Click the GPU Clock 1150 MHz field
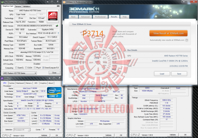Screen dimensions: 198x138 pos(20,56)
